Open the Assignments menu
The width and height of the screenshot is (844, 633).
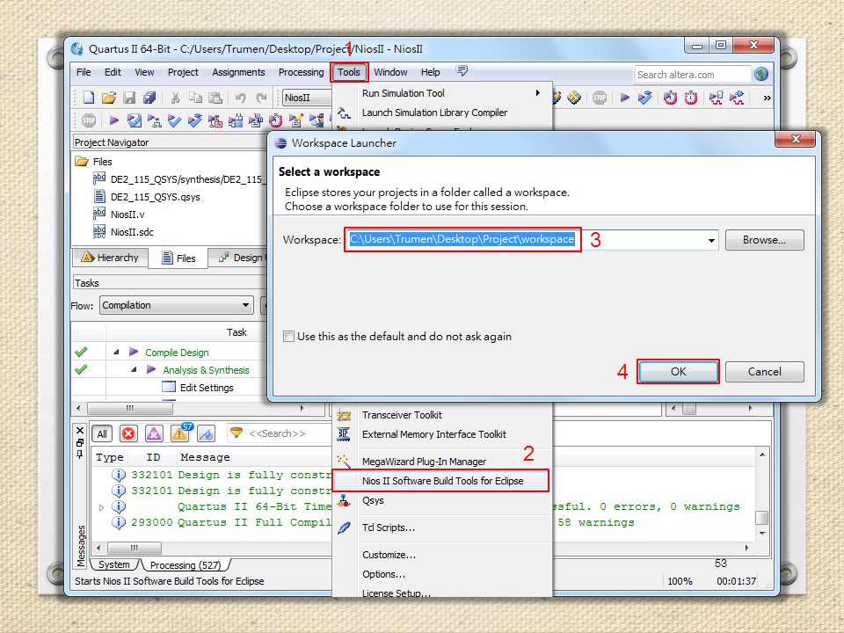238,72
